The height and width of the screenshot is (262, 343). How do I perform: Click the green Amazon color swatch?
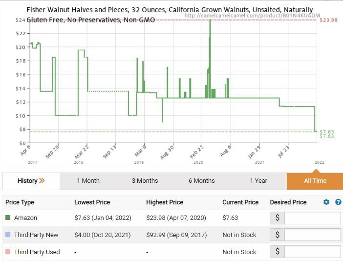click(x=8, y=218)
